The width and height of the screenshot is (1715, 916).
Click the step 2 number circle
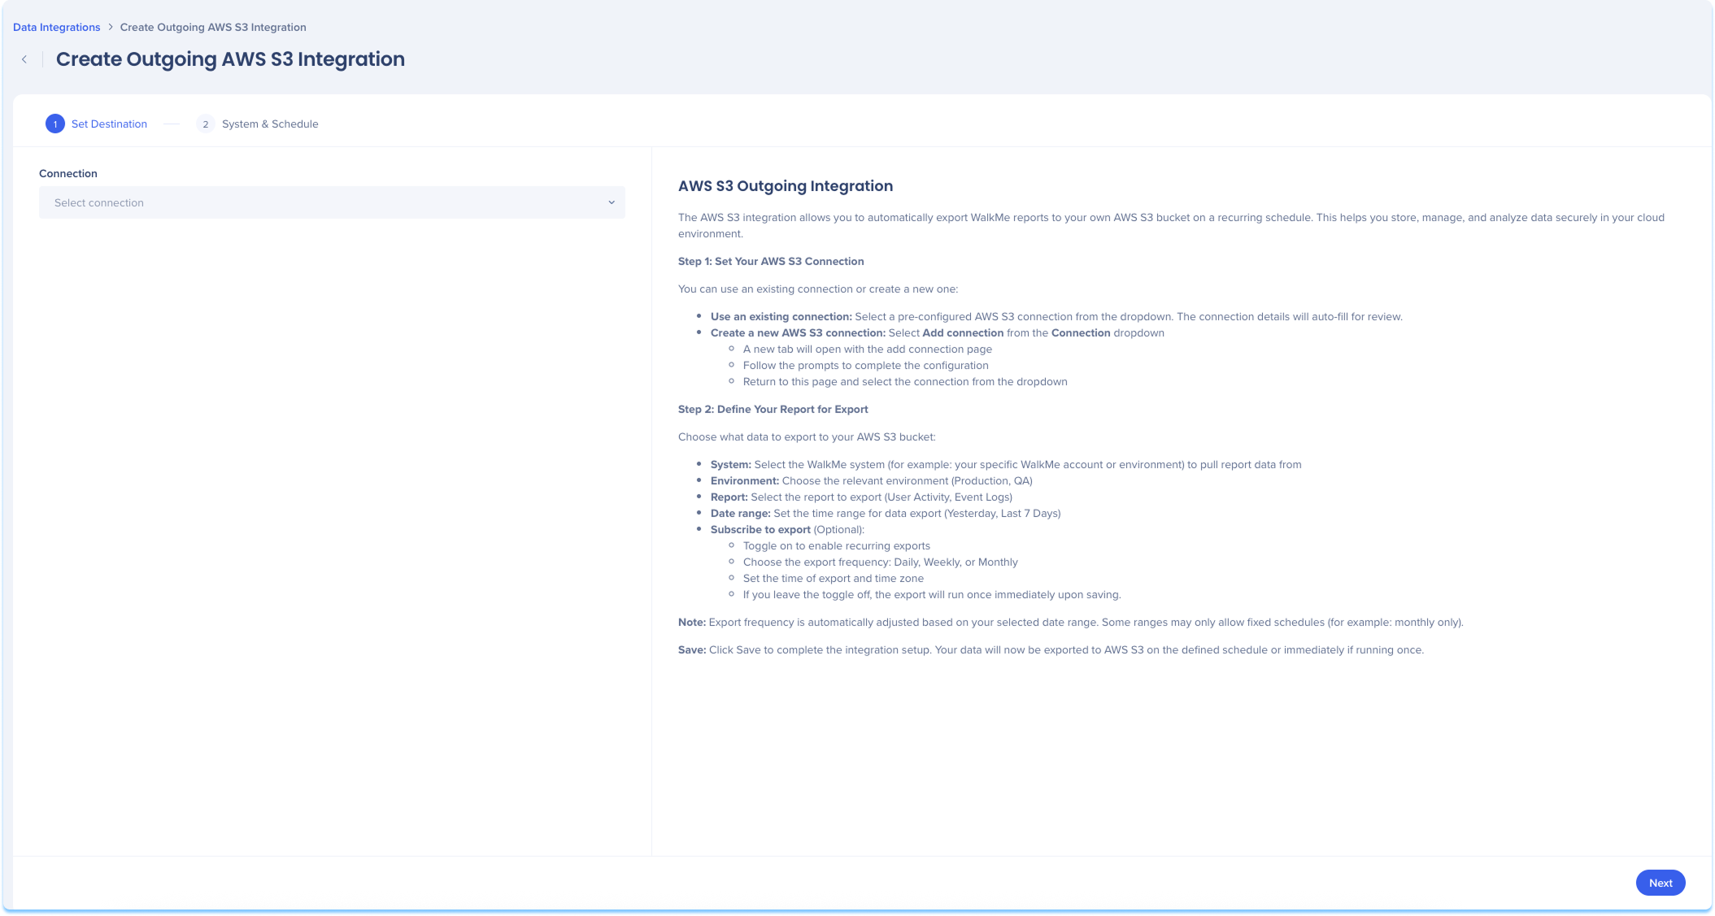[x=206, y=124]
